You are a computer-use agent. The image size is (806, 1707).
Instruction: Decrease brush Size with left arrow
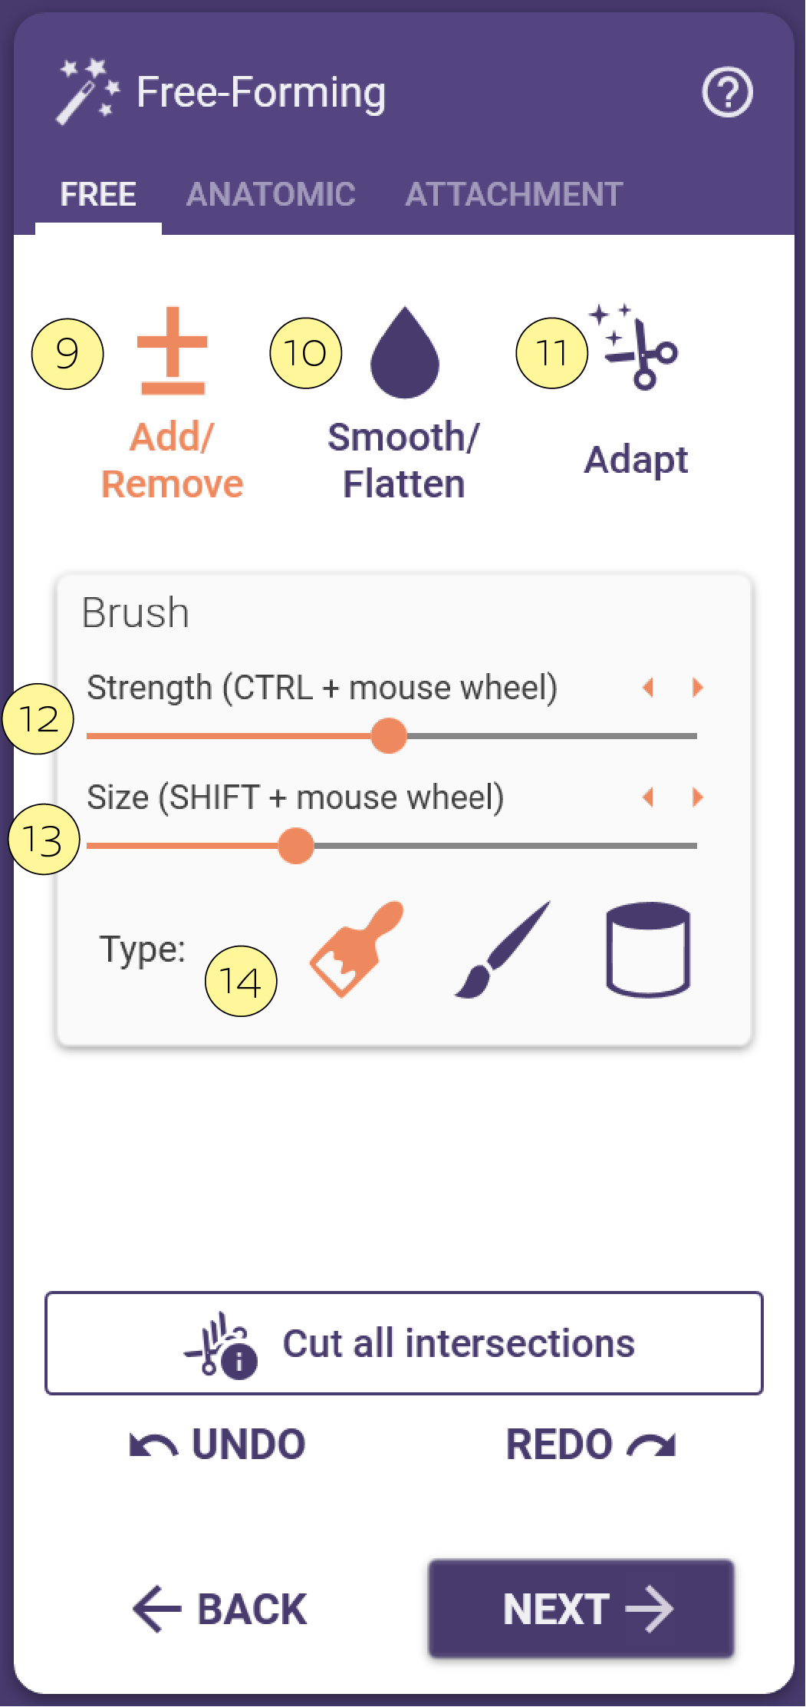point(648,797)
